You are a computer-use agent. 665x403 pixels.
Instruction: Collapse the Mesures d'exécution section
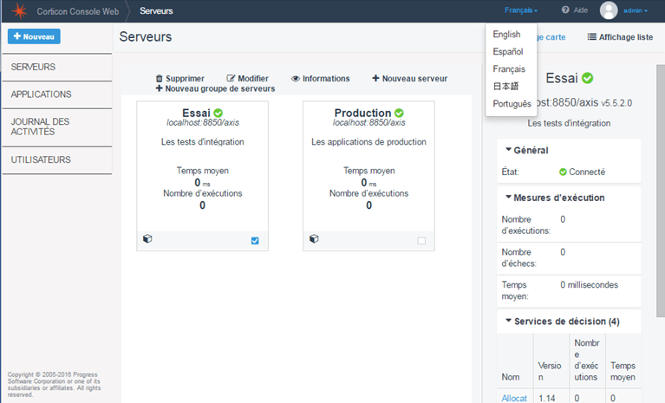508,198
